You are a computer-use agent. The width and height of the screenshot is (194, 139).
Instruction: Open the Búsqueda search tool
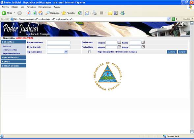pos(52,13)
